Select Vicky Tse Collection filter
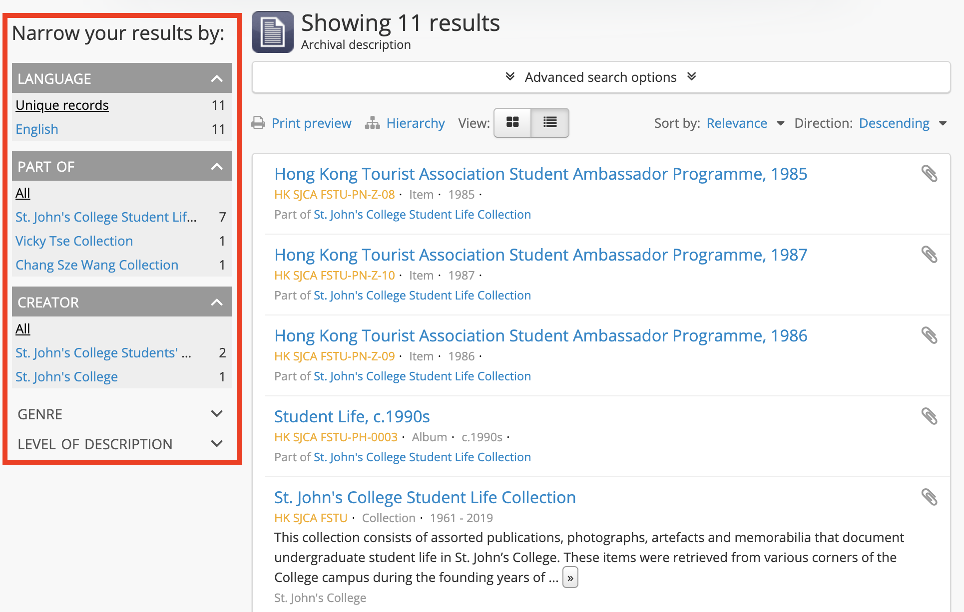 [x=73, y=241]
